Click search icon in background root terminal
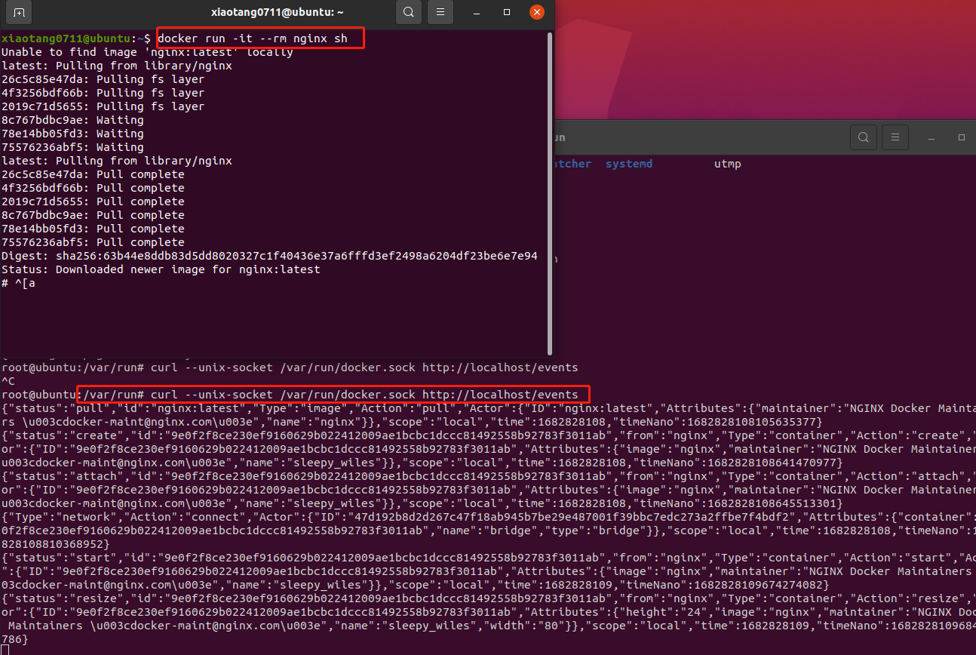 [x=863, y=137]
